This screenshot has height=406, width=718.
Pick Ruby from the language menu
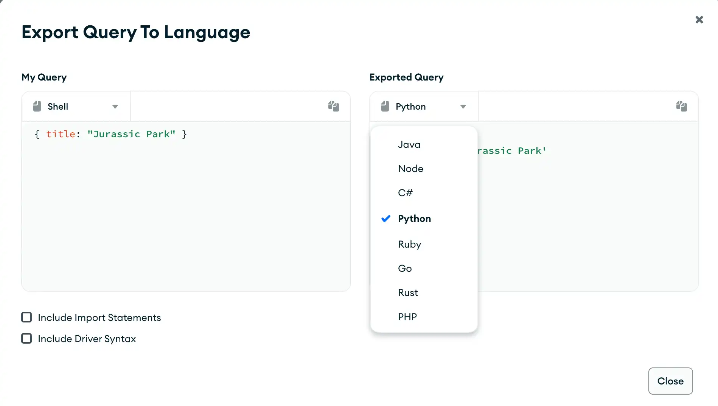[409, 244]
